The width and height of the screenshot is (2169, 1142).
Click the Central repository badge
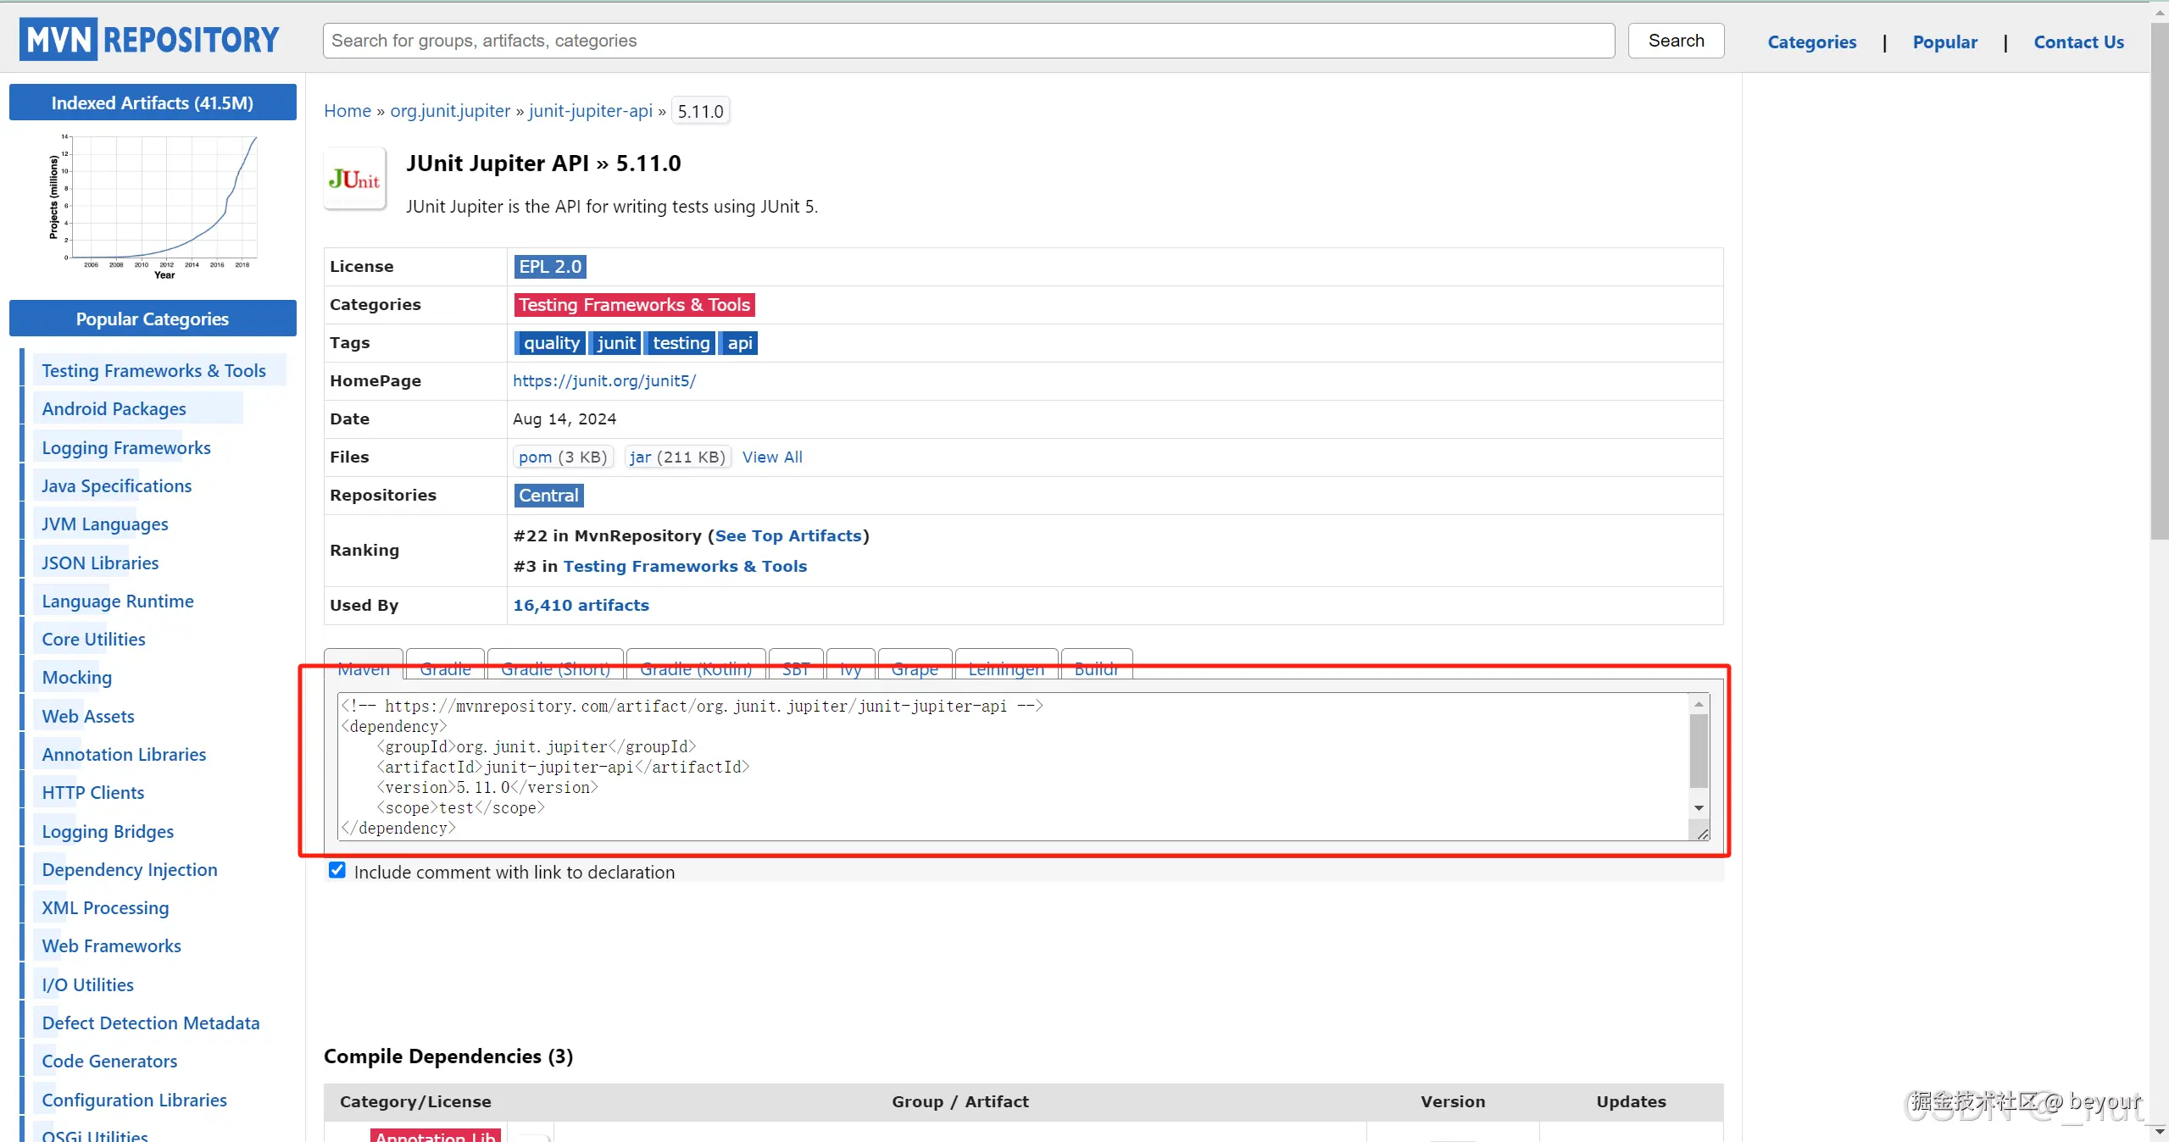point(548,496)
